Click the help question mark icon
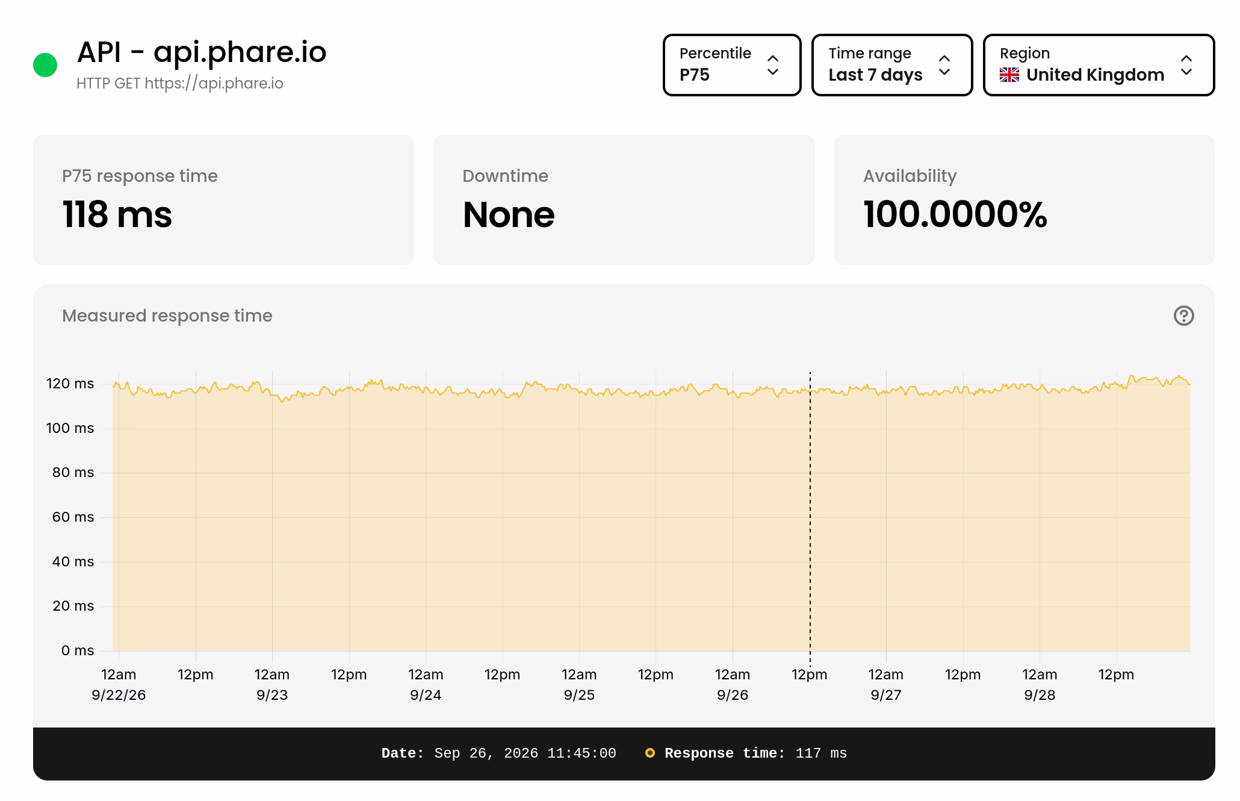Screen dimensions: 1240x801 point(1183,316)
